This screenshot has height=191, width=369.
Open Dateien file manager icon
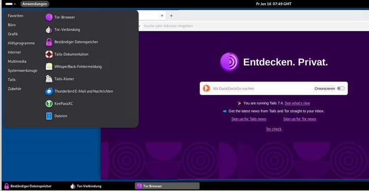[x=49, y=116]
